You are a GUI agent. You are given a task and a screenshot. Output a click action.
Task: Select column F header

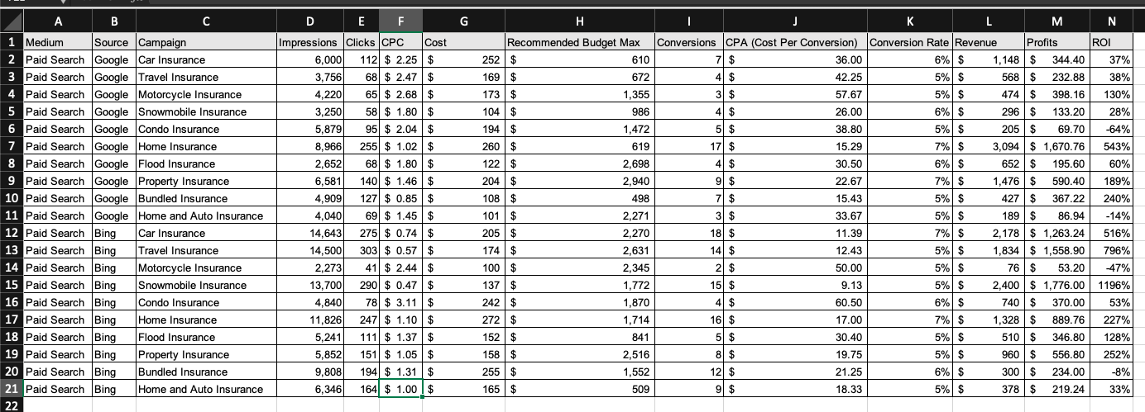pos(400,21)
